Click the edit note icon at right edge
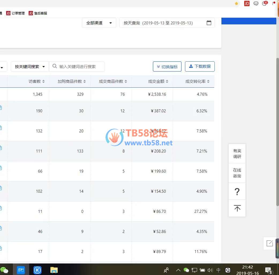 click(x=270, y=243)
